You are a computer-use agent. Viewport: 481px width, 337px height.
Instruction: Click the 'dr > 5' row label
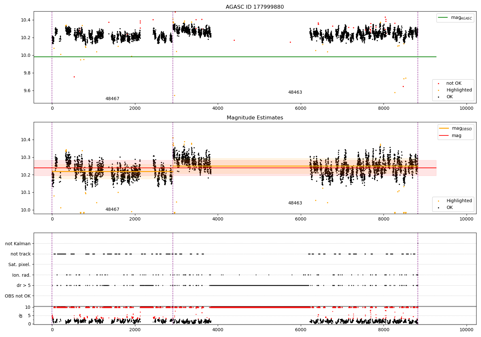[x=24, y=286]
